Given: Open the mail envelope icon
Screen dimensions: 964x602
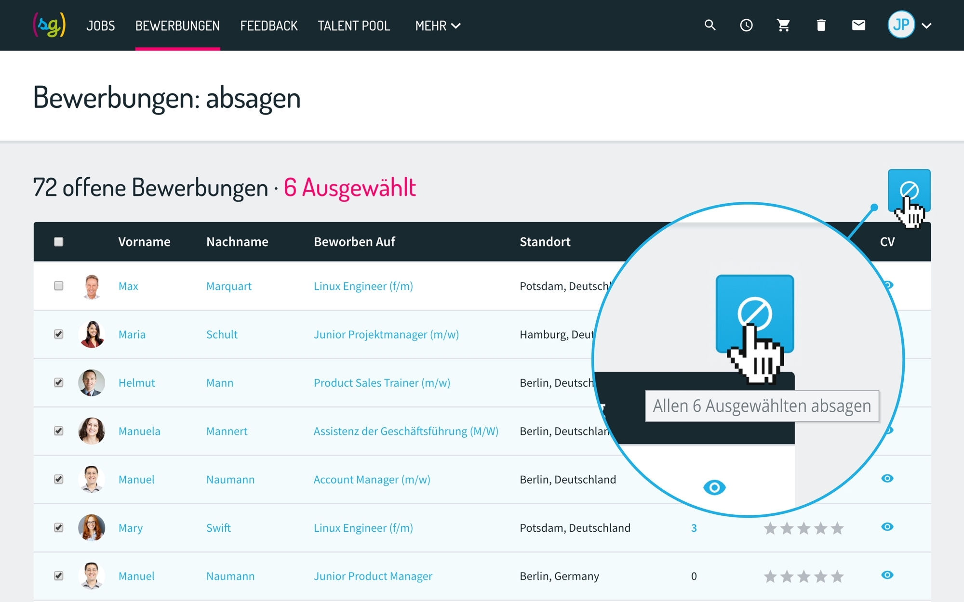Looking at the screenshot, I should click(858, 25).
